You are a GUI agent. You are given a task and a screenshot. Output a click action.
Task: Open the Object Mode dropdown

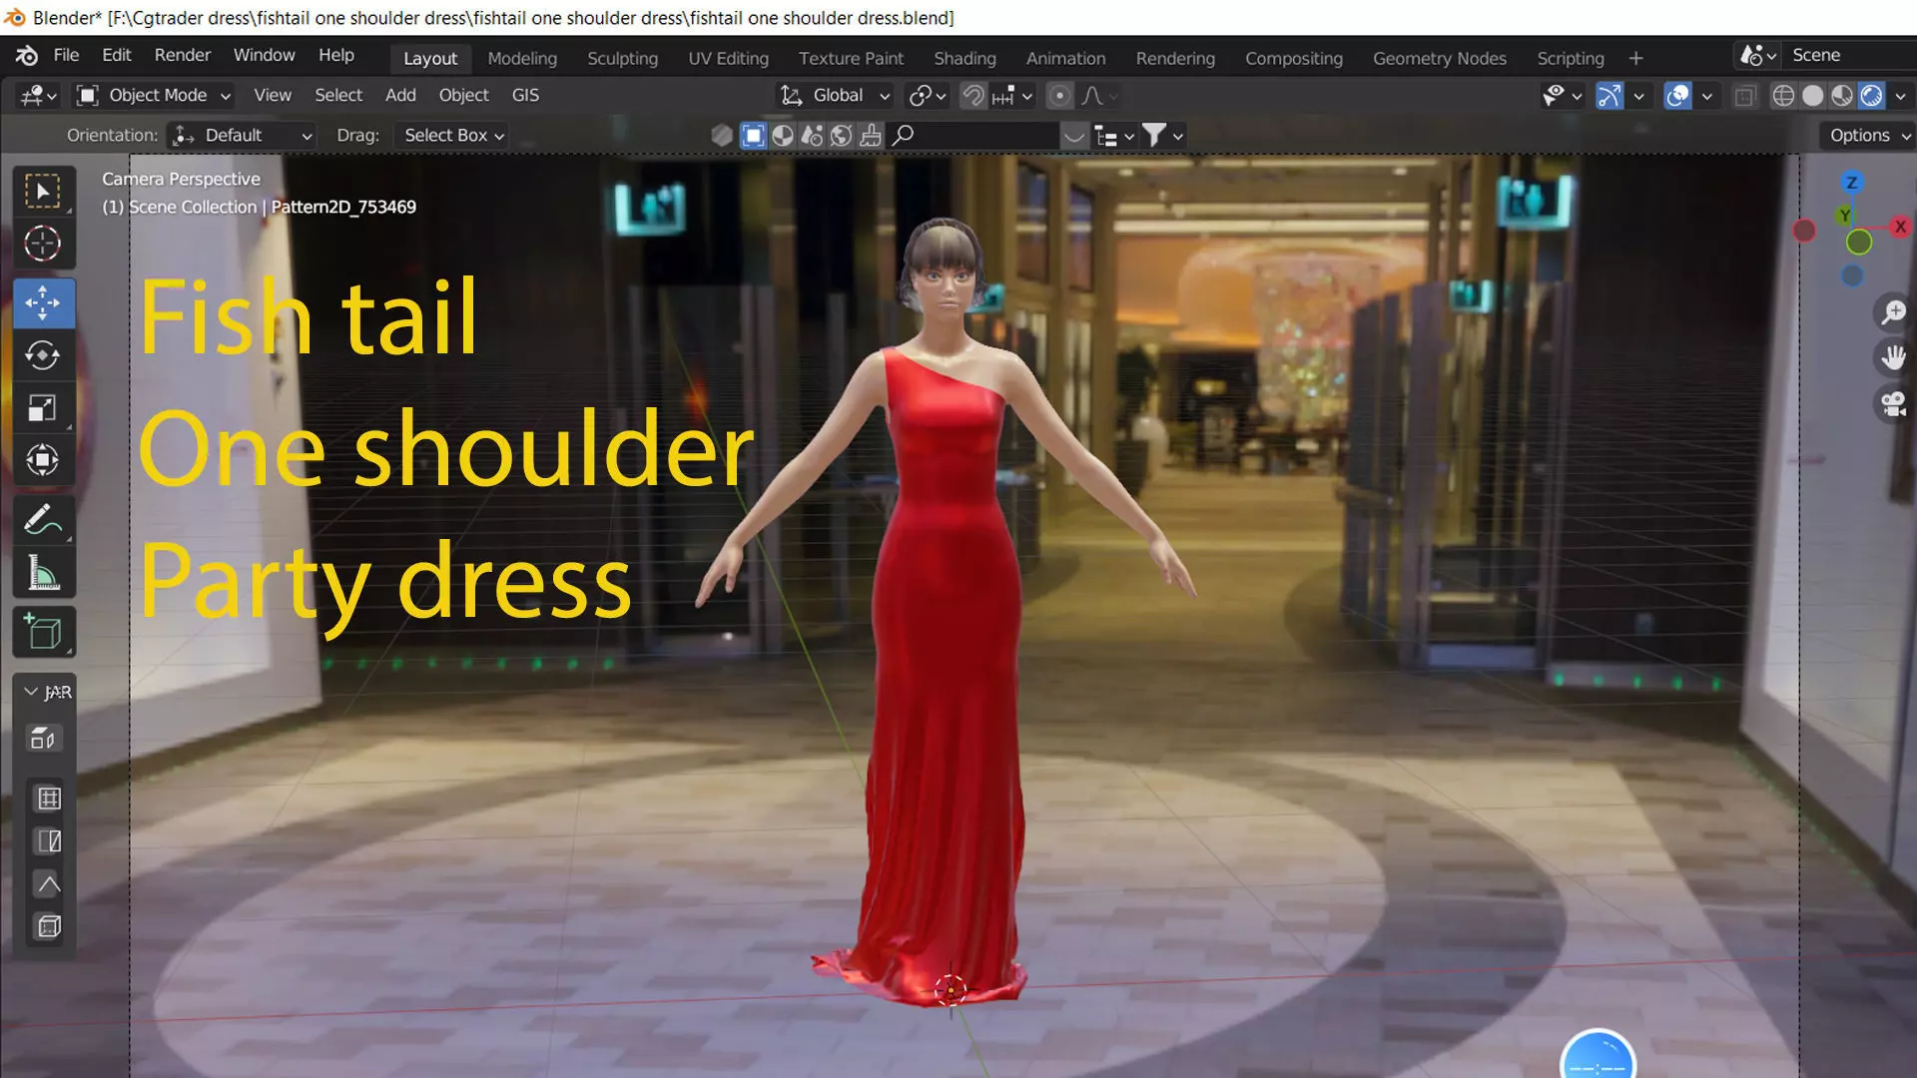155,96
